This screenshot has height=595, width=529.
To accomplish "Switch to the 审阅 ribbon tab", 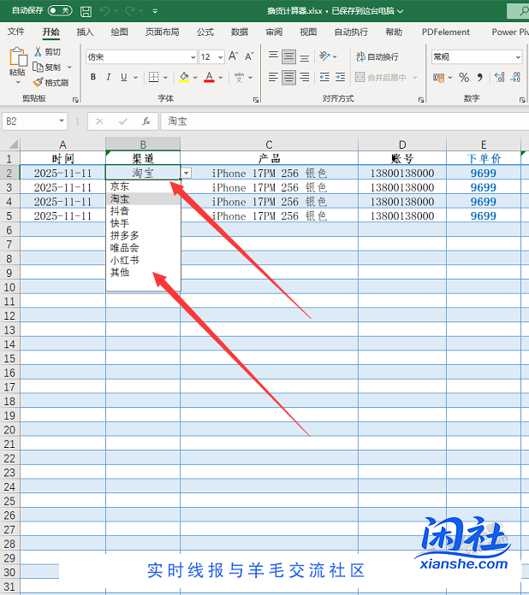I will 274,32.
